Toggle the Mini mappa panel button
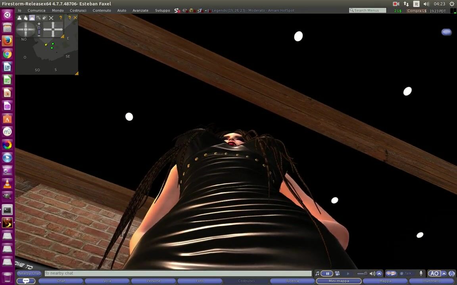This screenshot has width=457, height=285. coord(339,281)
